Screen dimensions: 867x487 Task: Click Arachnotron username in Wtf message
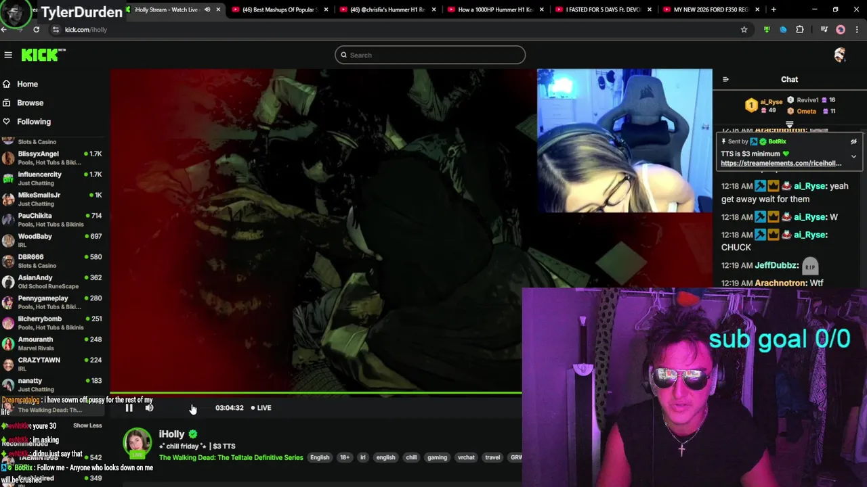(x=781, y=283)
